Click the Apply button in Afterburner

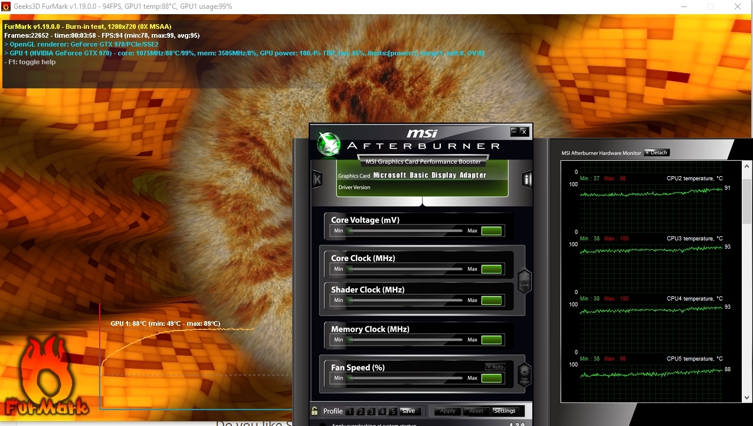click(x=448, y=411)
